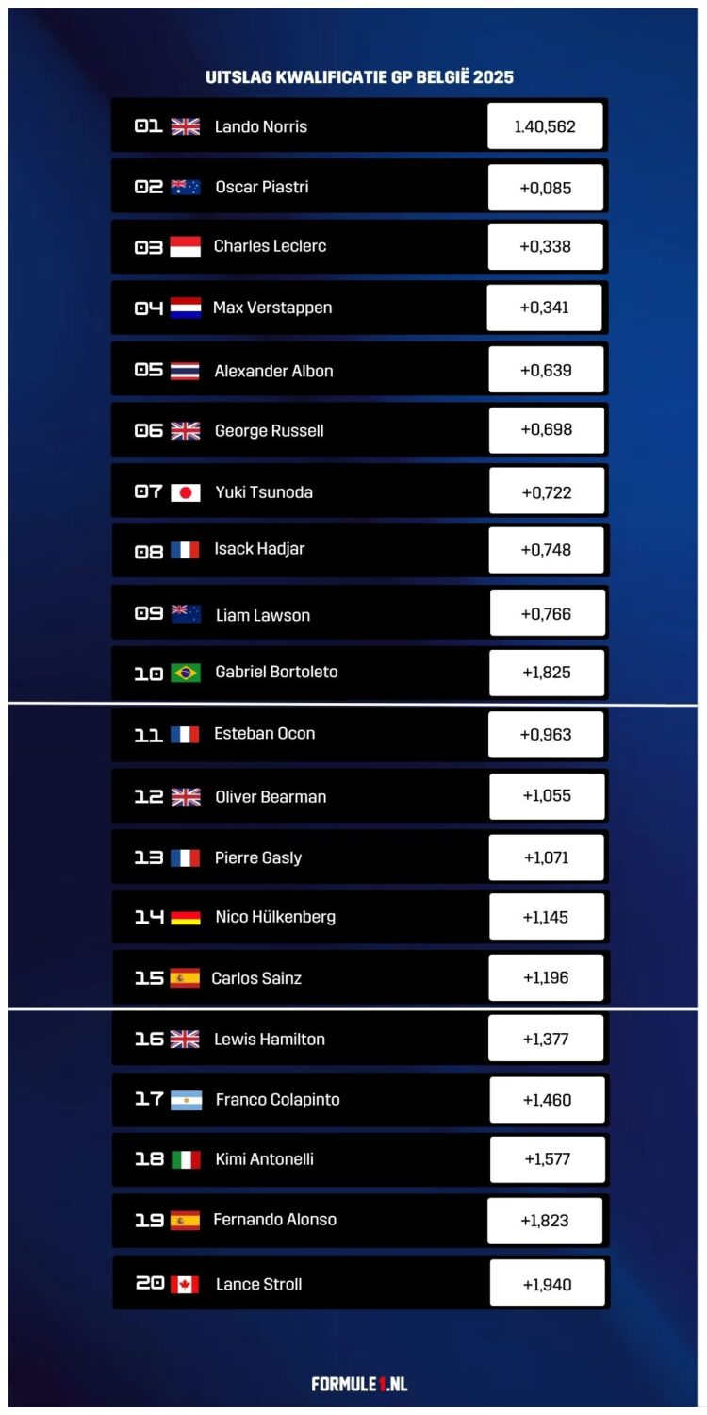Click the Canadian flag beside Lance Stroll

[185, 1285]
